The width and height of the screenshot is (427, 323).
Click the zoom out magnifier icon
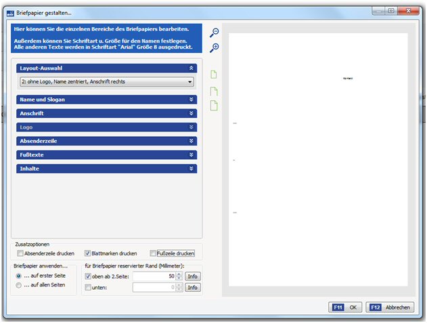point(215,33)
